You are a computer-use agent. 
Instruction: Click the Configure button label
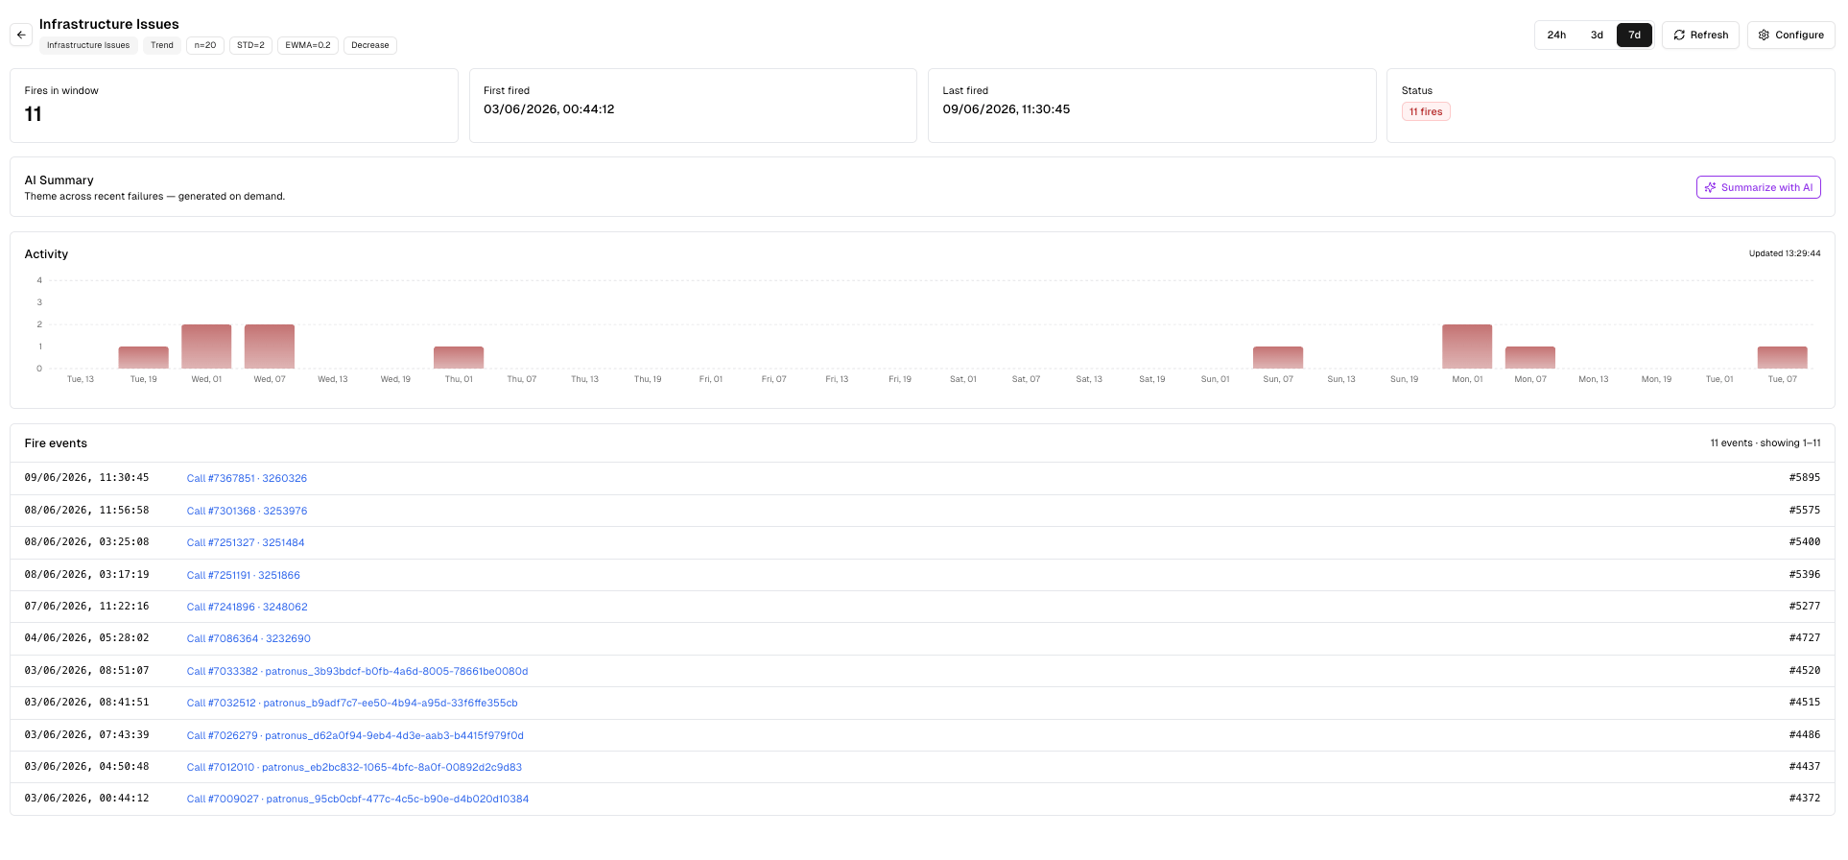(x=1799, y=36)
